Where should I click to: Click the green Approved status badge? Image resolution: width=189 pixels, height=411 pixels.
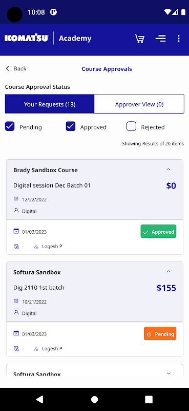pyautogui.click(x=158, y=232)
